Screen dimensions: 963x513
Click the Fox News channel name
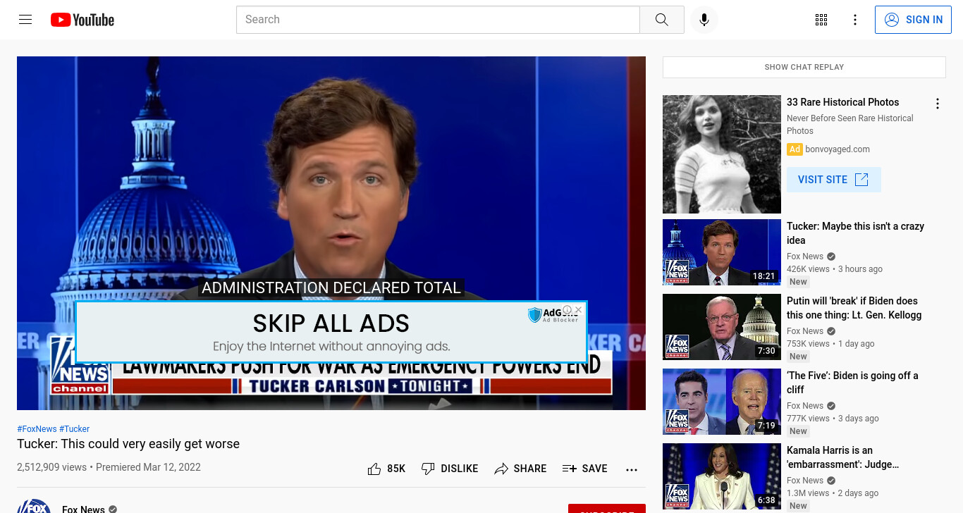coord(83,509)
